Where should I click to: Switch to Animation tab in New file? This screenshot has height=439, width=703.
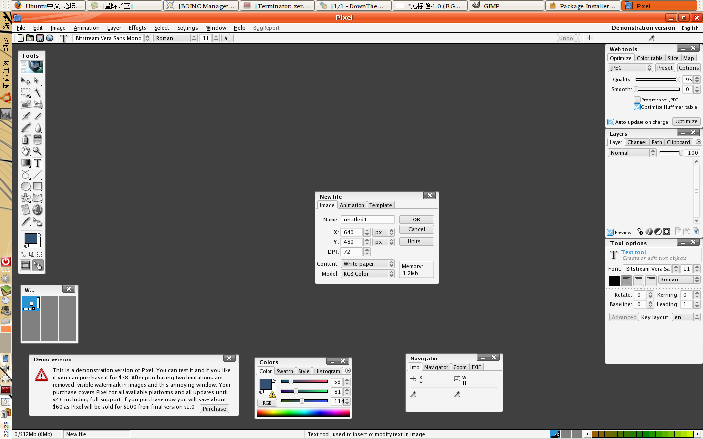352,205
